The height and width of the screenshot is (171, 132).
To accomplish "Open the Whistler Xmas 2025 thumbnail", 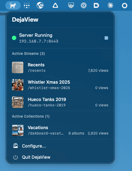I will [x=18, y=85].
